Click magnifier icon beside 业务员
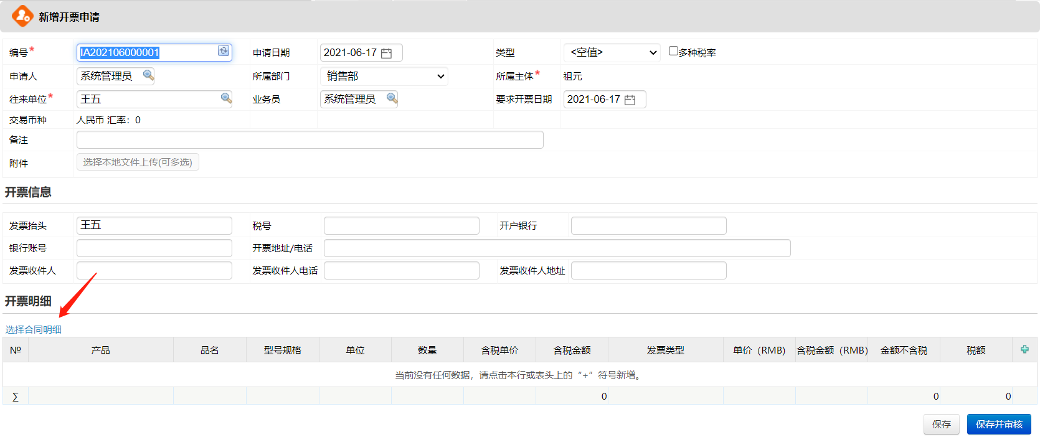Screen dimensions: 1040x437 point(391,98)
